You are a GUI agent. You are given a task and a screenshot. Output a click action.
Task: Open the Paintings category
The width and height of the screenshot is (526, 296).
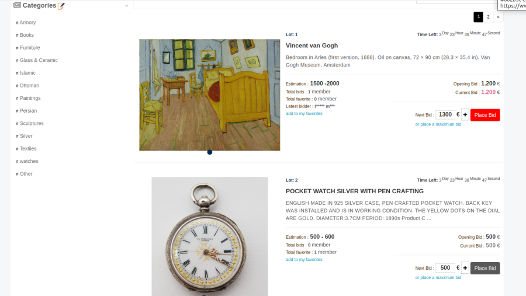click(30, 98)
